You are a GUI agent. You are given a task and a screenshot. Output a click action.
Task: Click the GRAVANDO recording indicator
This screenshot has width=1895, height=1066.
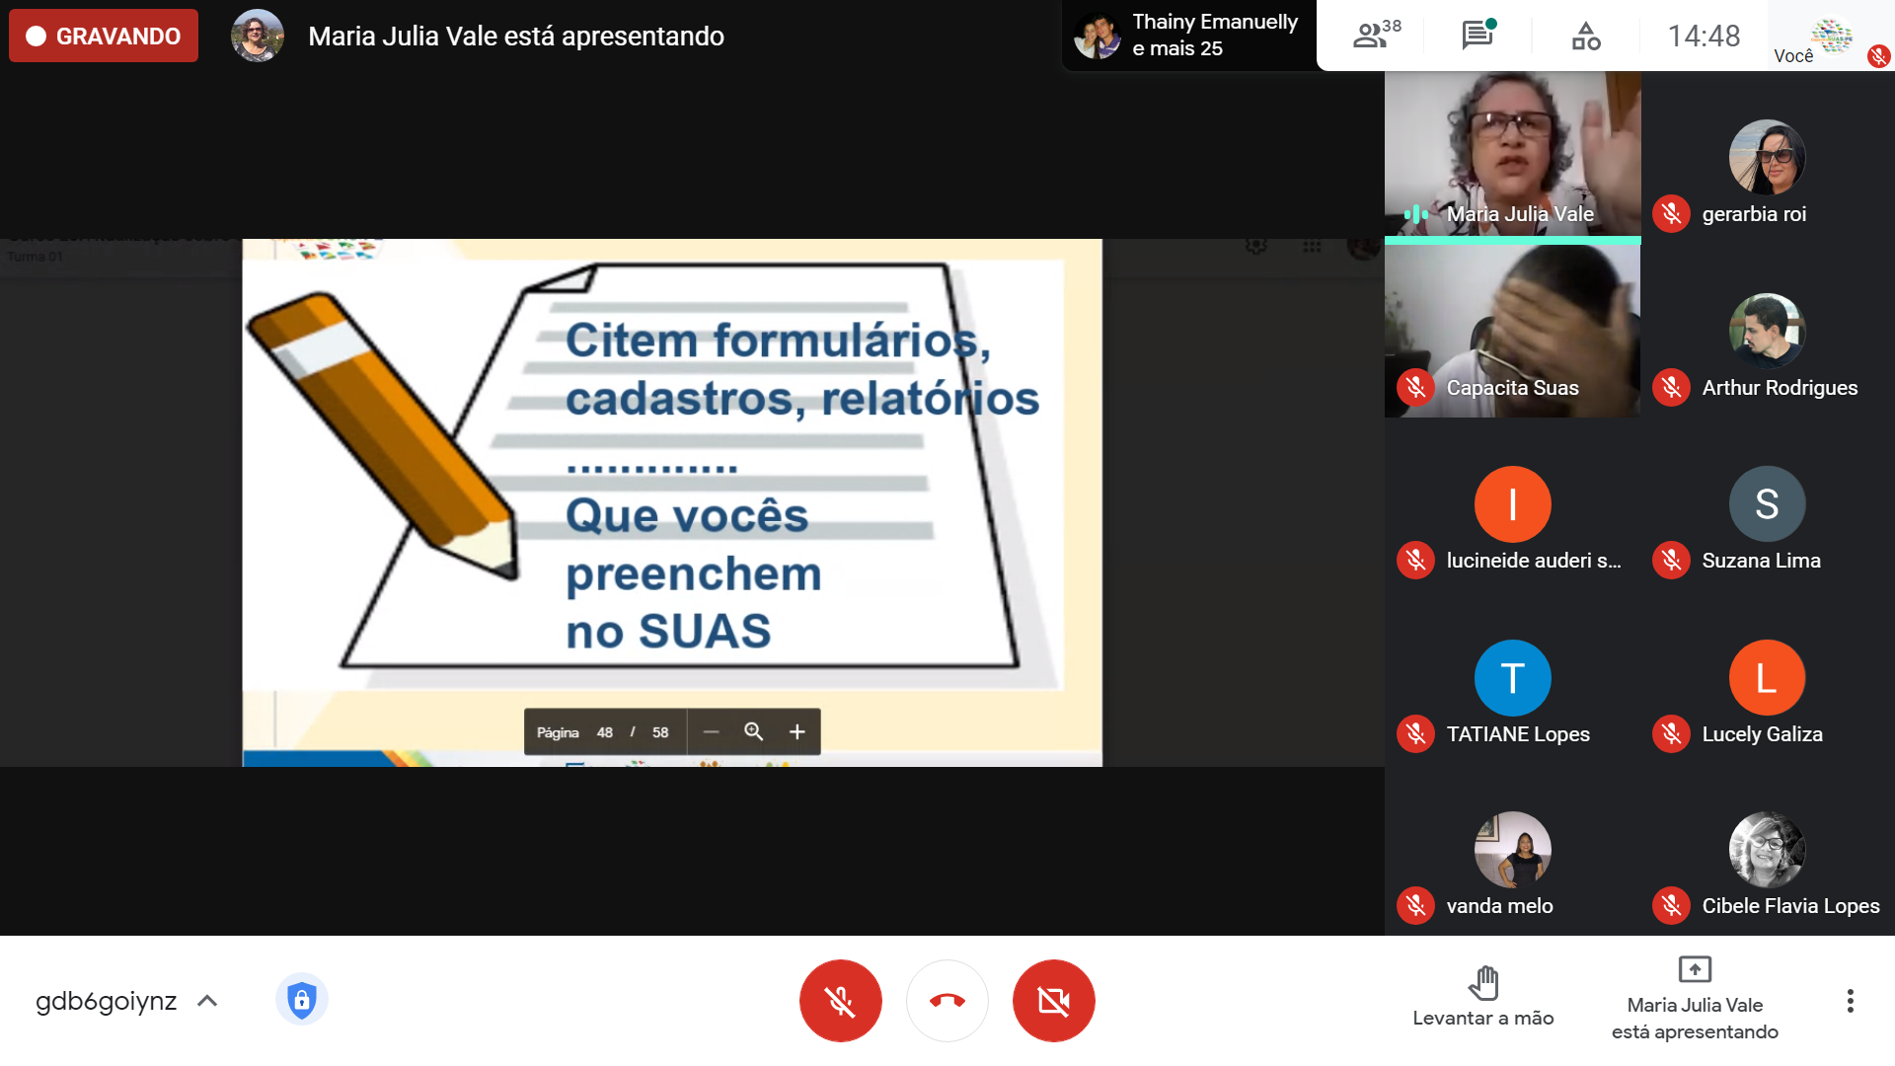click(104, 36)
